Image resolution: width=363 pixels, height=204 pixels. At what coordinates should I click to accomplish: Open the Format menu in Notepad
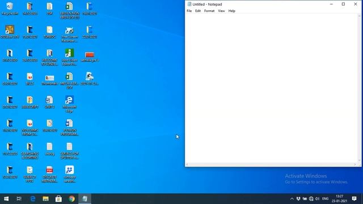click(209, 11)
